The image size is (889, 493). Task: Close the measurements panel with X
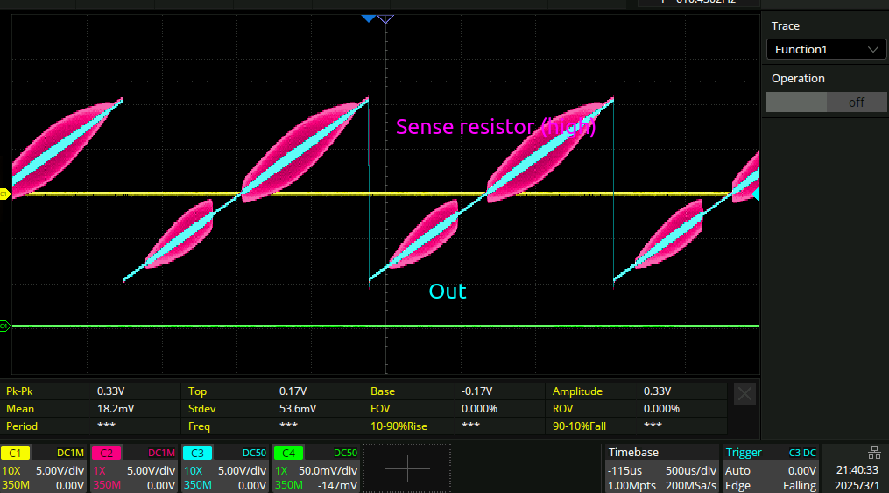point(744,394)
